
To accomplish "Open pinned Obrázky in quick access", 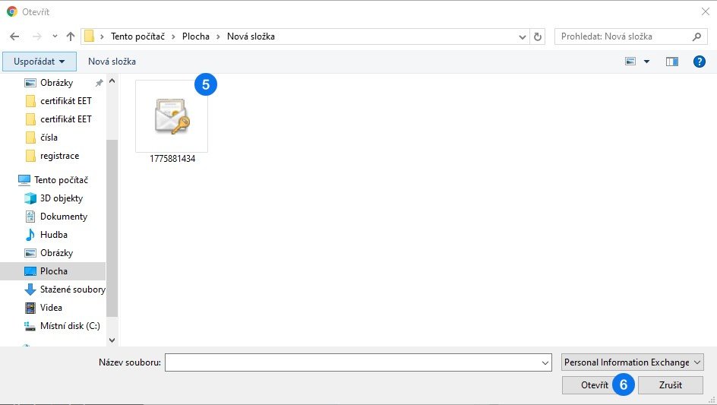I will coord(57,83).
